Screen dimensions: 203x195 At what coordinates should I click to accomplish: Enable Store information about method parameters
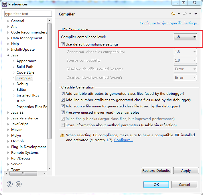click(63, 125)
